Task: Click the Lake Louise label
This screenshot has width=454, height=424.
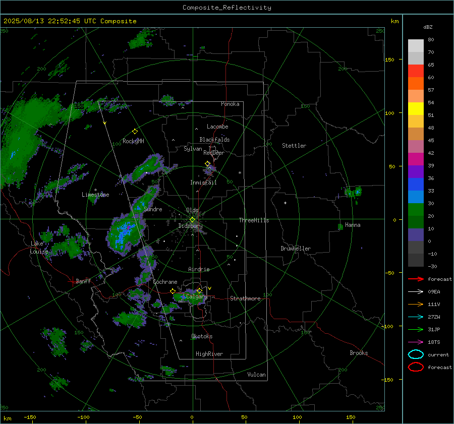Action: point(39,248)
